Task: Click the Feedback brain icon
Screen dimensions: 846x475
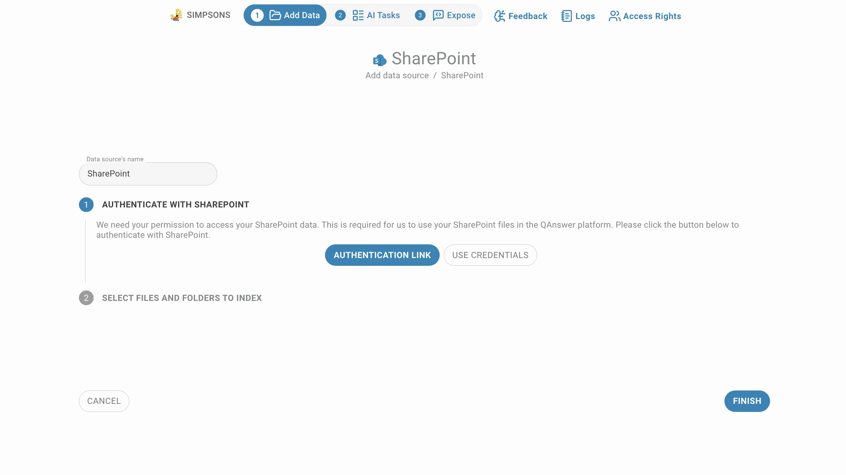Action: [500, 16]
